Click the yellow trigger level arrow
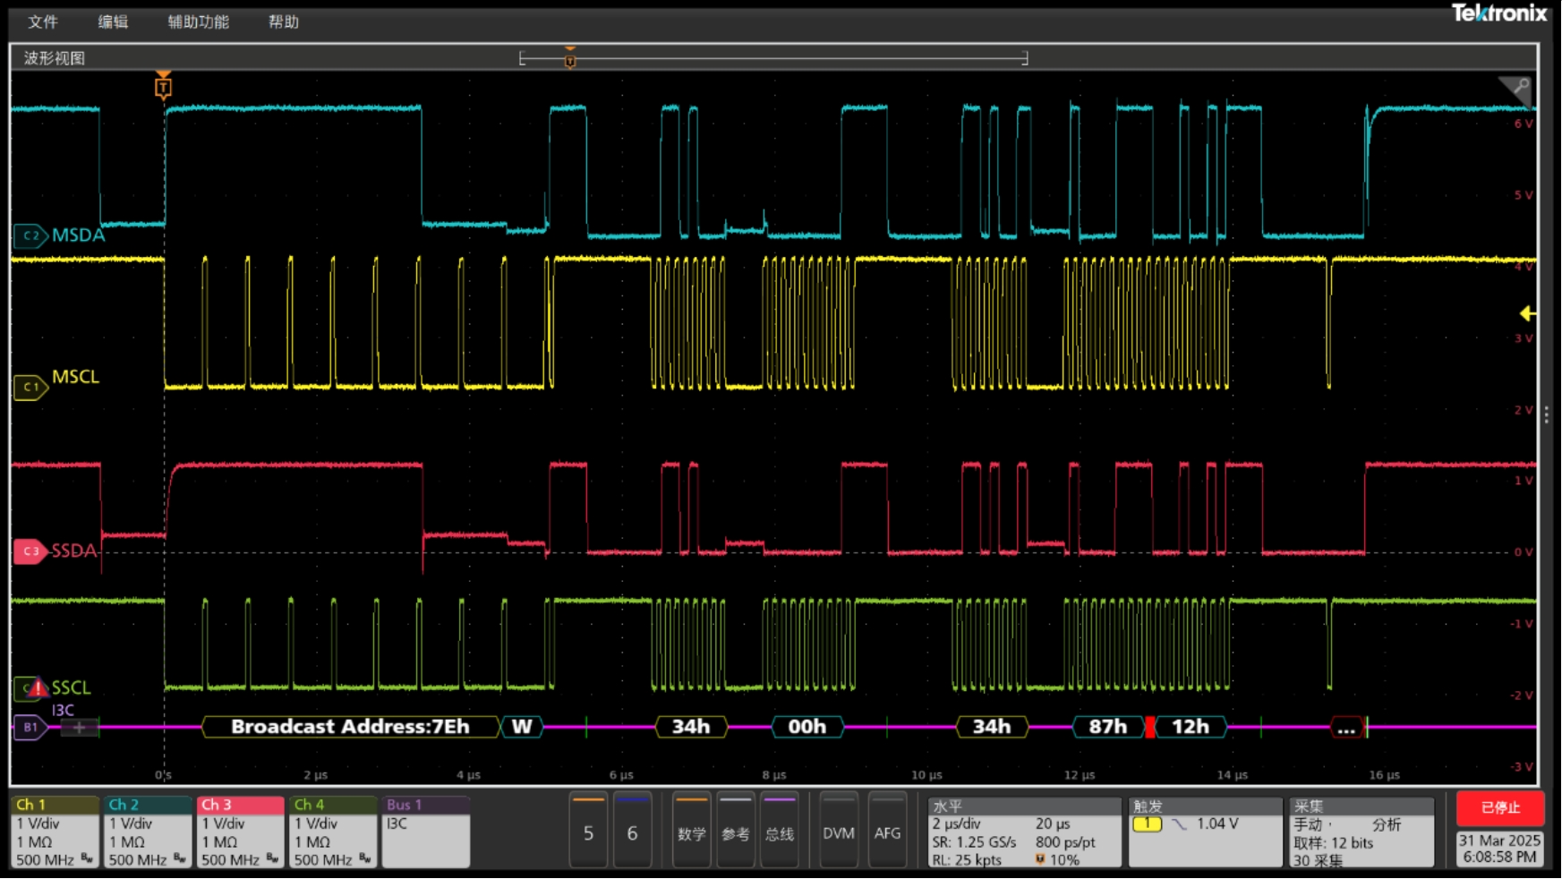The image size is (1562, 879). (x=1527, y=313)
